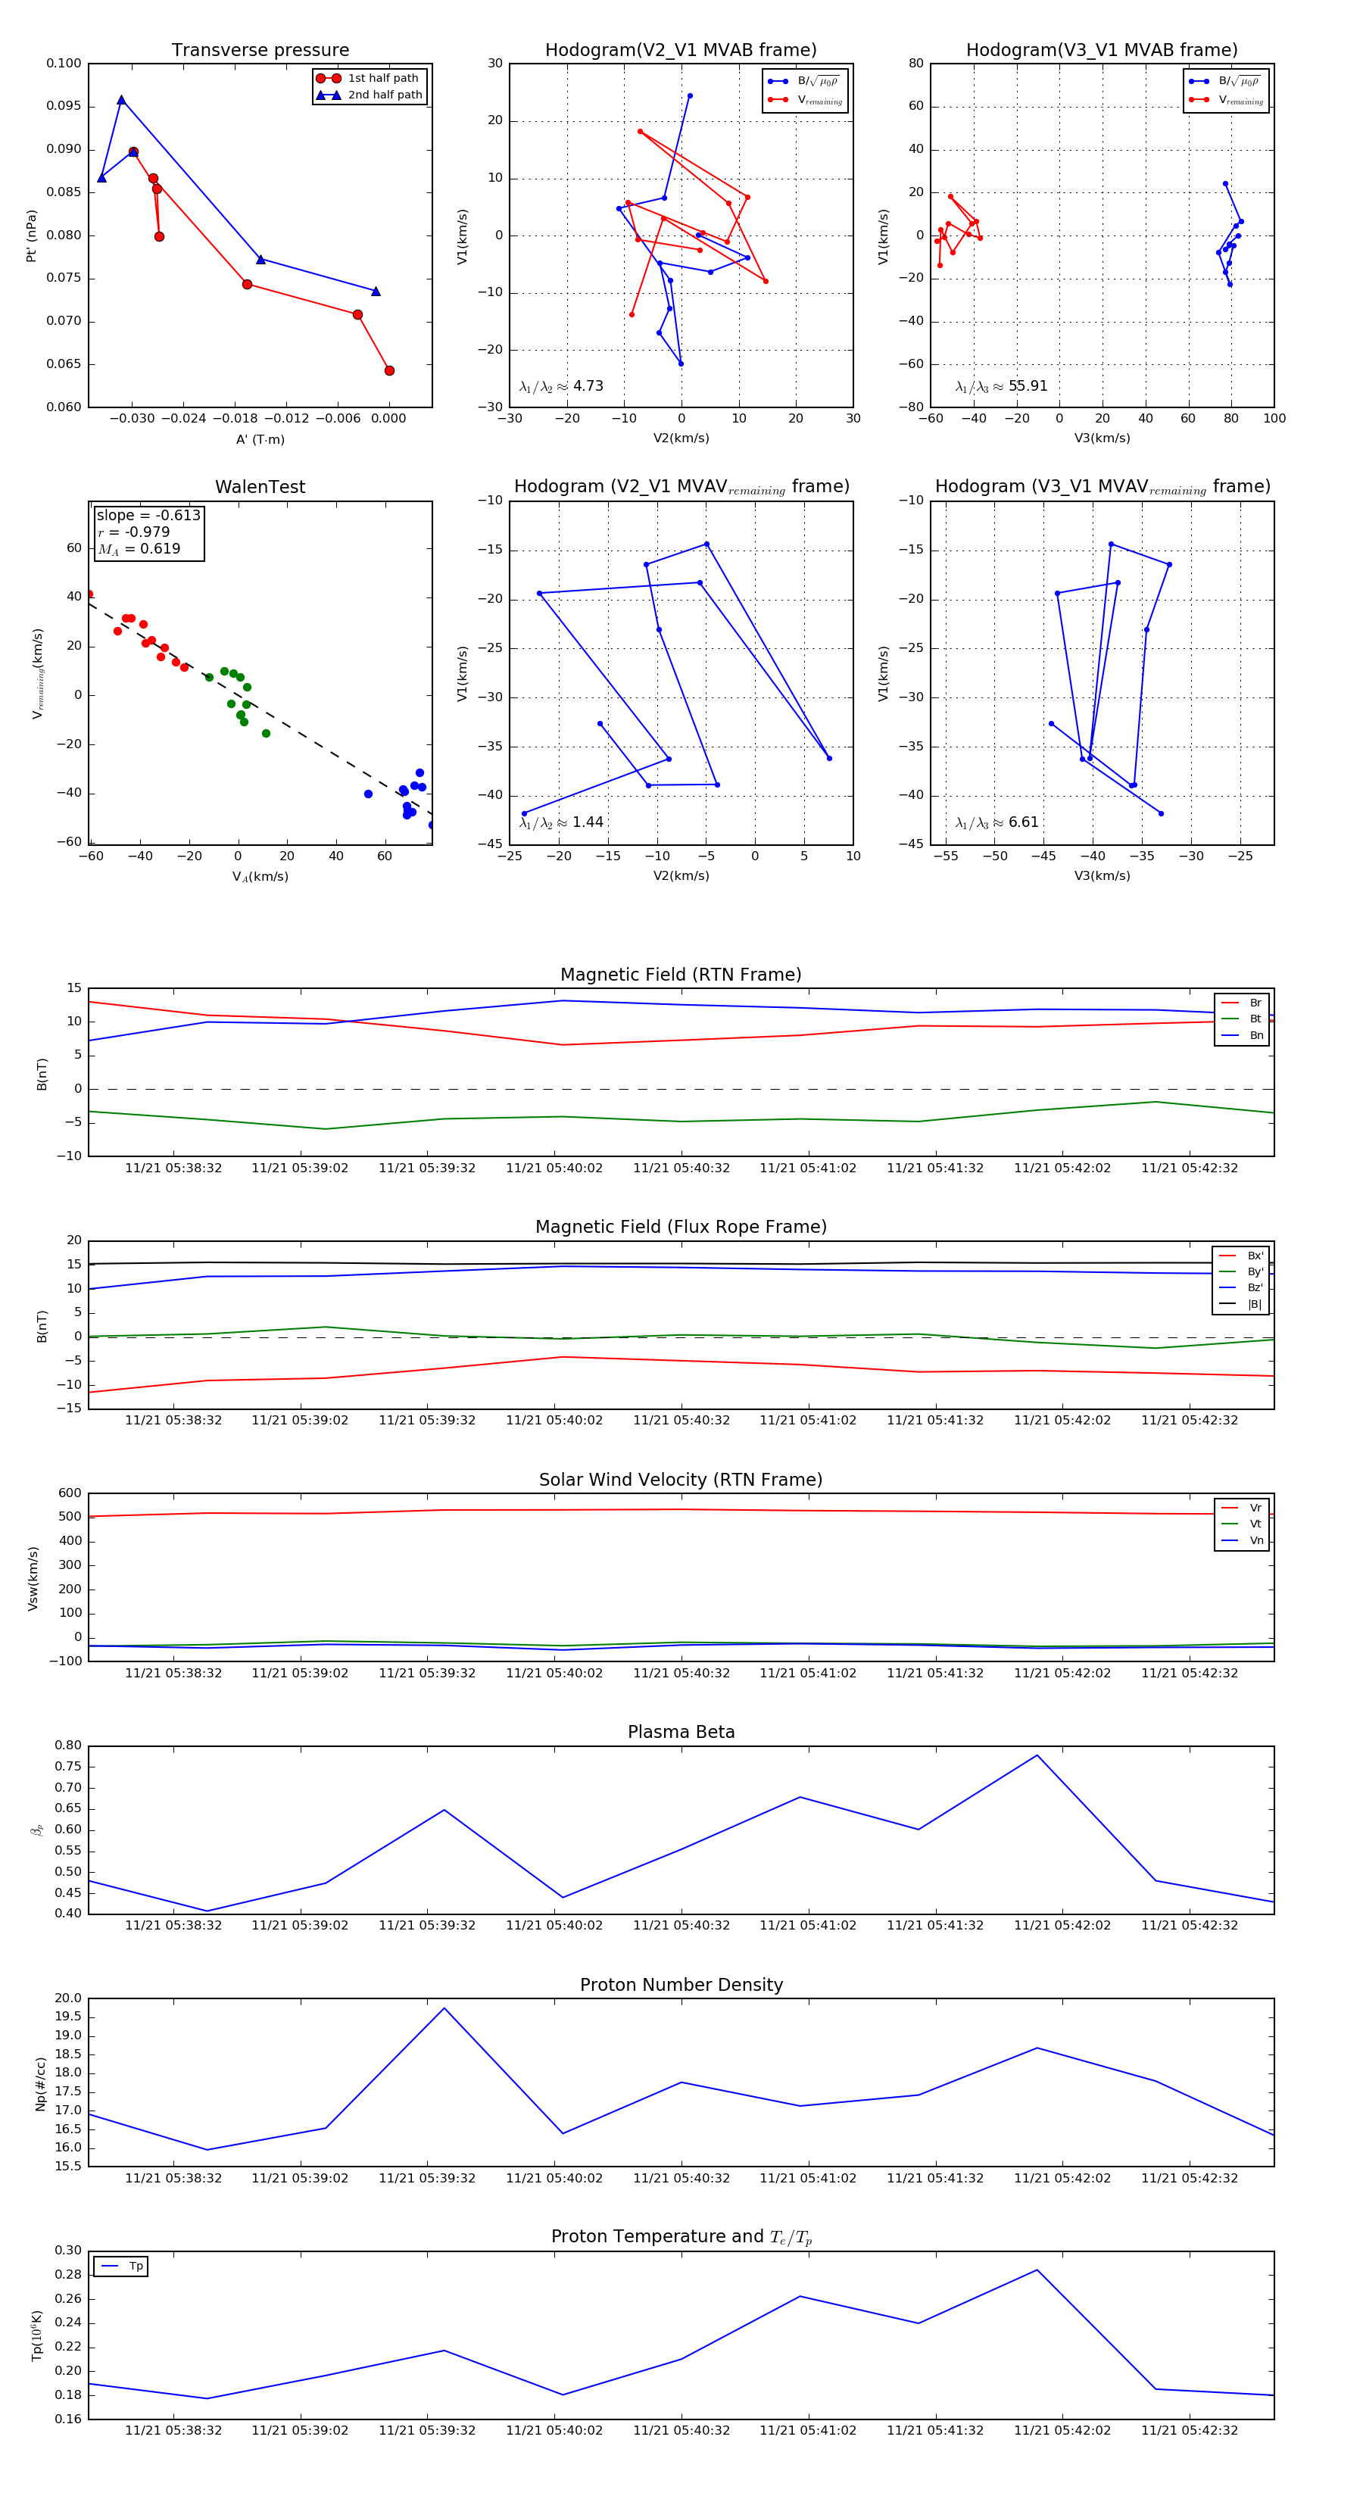Click the 'Np(#/cc)' y-axis label
The image size is (1363, 2499).
(x=40, y=2084)
